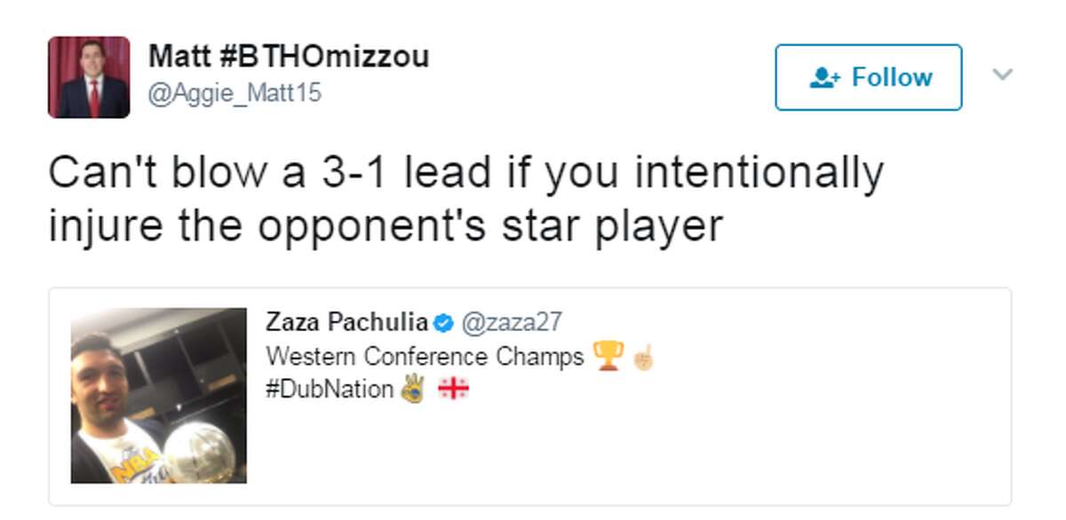Open the tweet options chevron menu
The width and height of the screenshot is (1066, 520).
(x=1002, y=75)
